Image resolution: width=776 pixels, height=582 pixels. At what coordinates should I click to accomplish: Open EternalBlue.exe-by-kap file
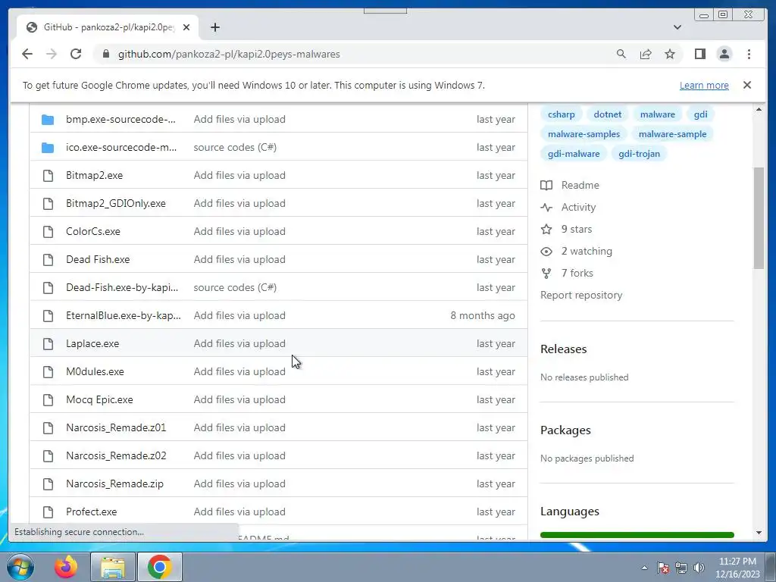[124, 315]
